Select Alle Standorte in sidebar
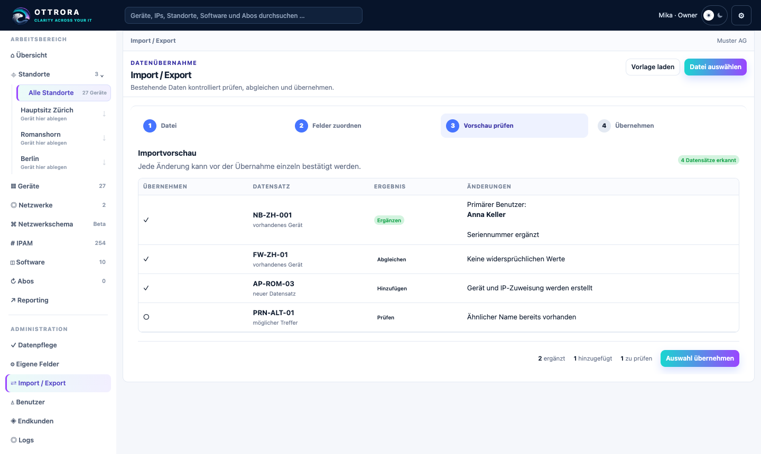The height and width of the screenshot is (454, 761). (x=63, y=93)
